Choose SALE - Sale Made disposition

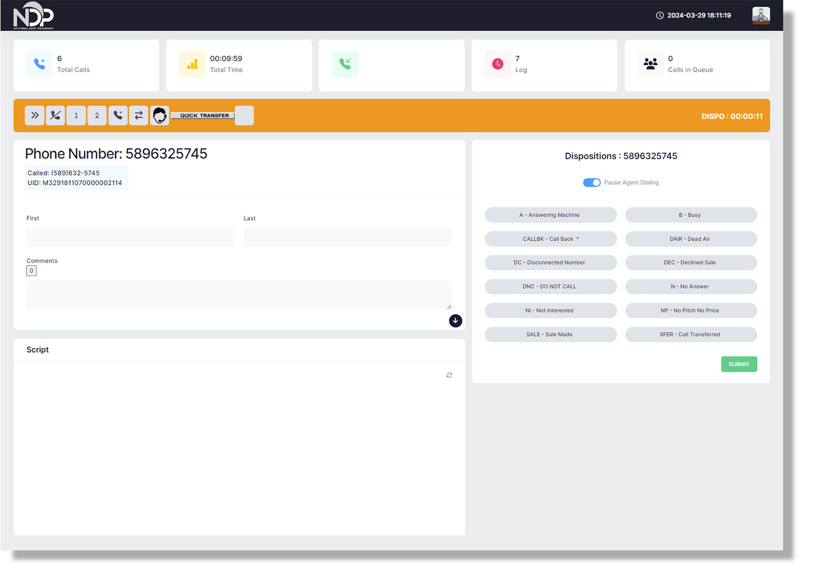[x=550, y=334]
